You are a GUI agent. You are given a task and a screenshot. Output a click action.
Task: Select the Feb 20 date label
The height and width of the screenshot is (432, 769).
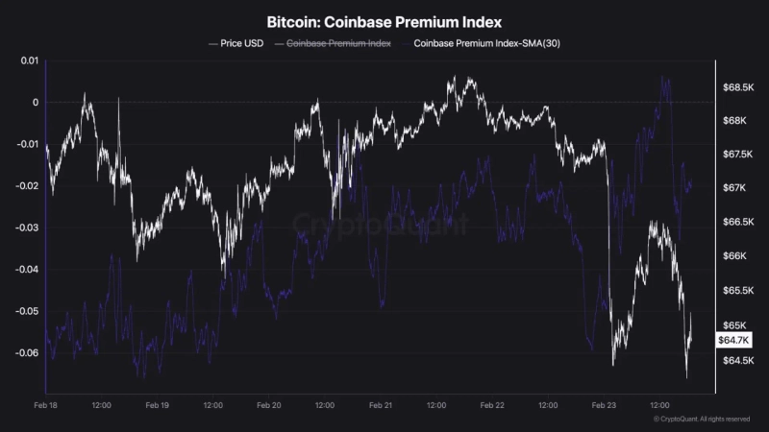click(269, 406)
